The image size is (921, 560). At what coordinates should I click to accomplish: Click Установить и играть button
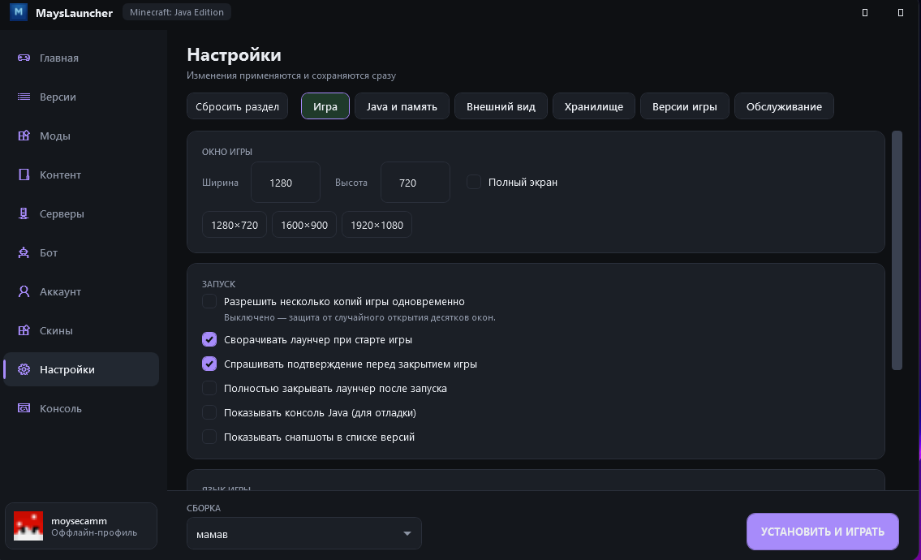tap(822, 532)
